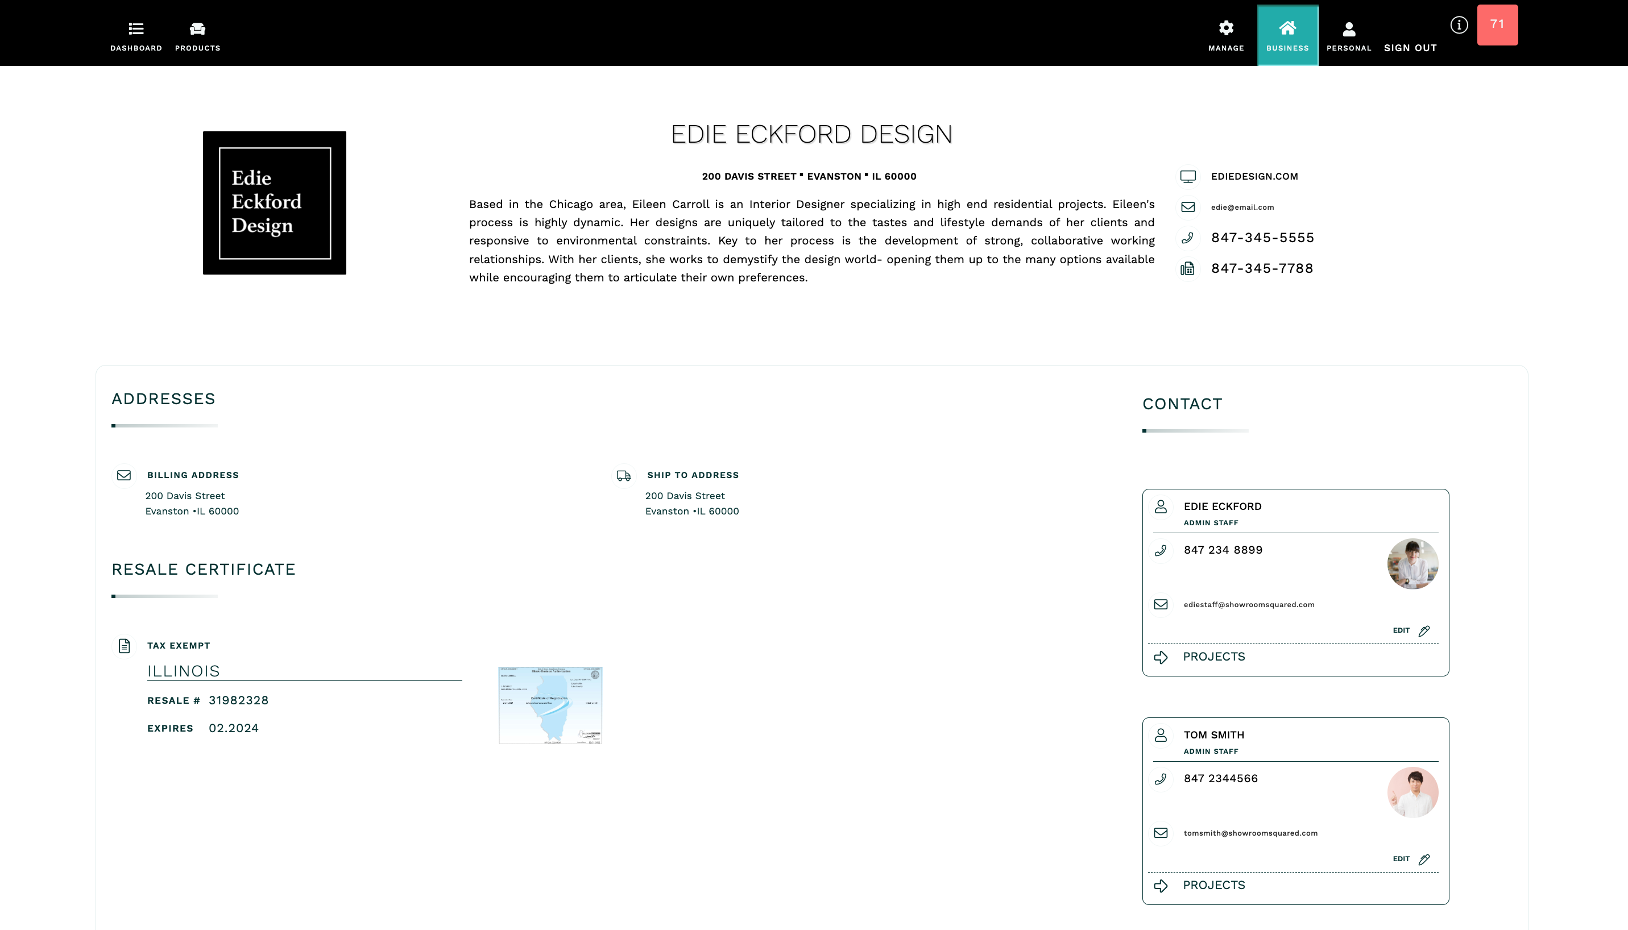
Task: Click the edie@email.com email address
Action: pyautogui.click(x=1242, y=207)
